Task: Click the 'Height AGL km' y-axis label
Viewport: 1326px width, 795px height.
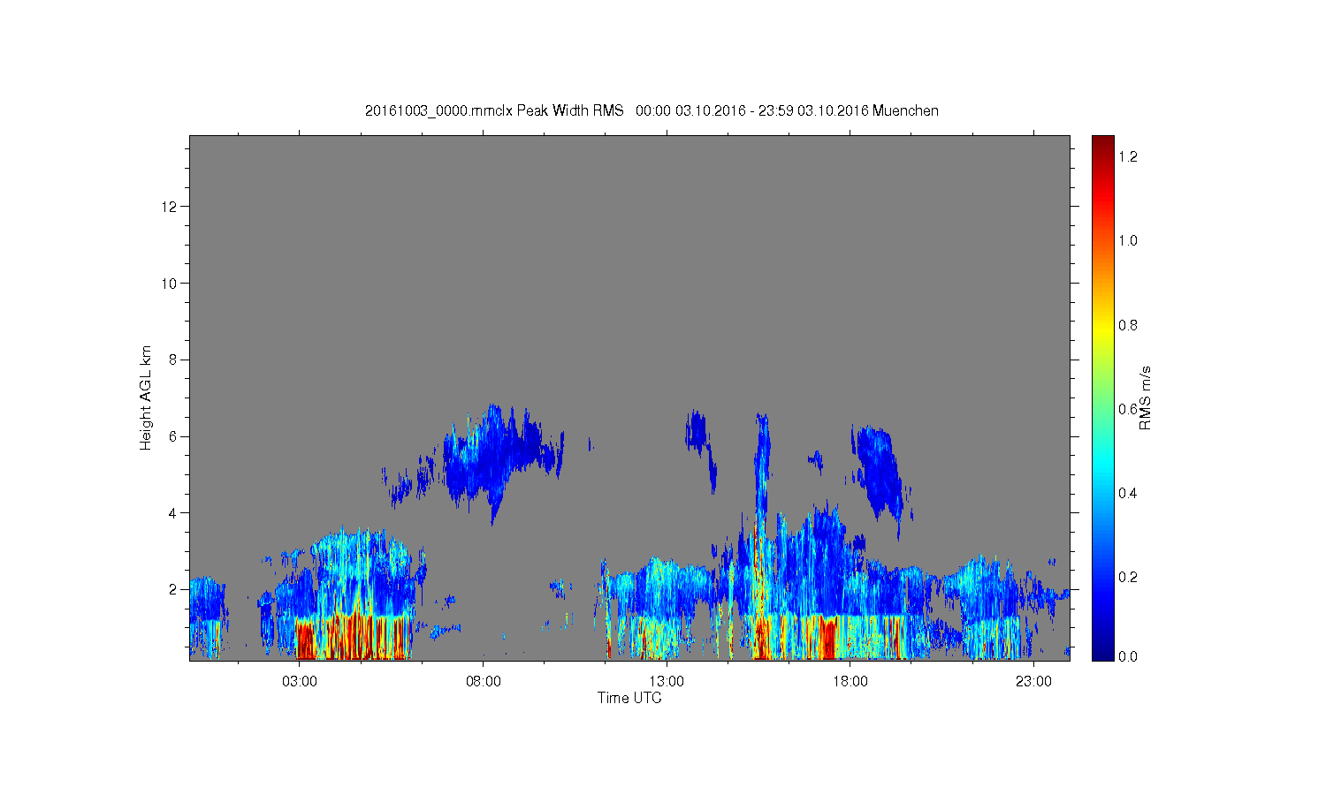Action: point(146,397)
